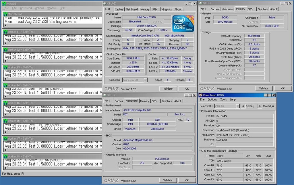Click the Core Temp title bar icon

[x=201, y=95]
